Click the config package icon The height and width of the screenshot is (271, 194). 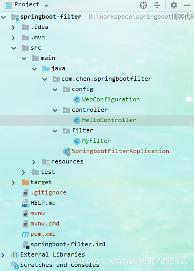click(x=67, y=89)
